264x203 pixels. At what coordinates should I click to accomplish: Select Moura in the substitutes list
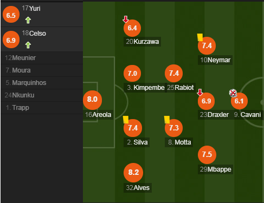tap(42, 70)
